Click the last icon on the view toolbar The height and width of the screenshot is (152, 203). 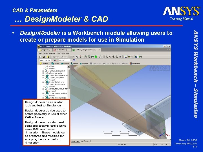pos(140,57)
